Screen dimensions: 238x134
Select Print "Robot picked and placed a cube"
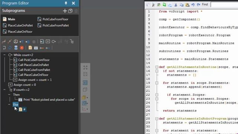(x=47, y=100)
